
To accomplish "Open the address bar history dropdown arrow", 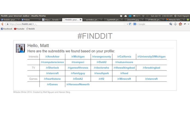I will tap(127, 24).
